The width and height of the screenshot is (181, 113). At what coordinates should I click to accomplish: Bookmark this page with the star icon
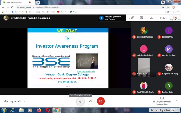click(162, 7)
